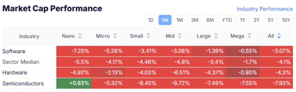
Task: Click the green Semiconductors Nano +0.83% cell
Action: click(x=74, y=83)
